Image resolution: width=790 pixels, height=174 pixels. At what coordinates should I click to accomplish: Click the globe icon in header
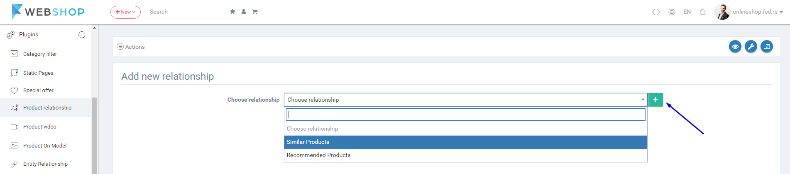click(672, 12)
